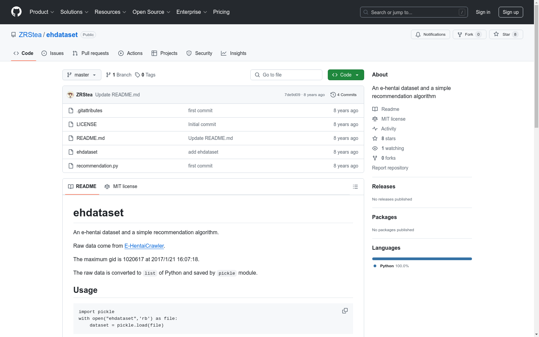Switch to the Actions tab

coord(130,53)
